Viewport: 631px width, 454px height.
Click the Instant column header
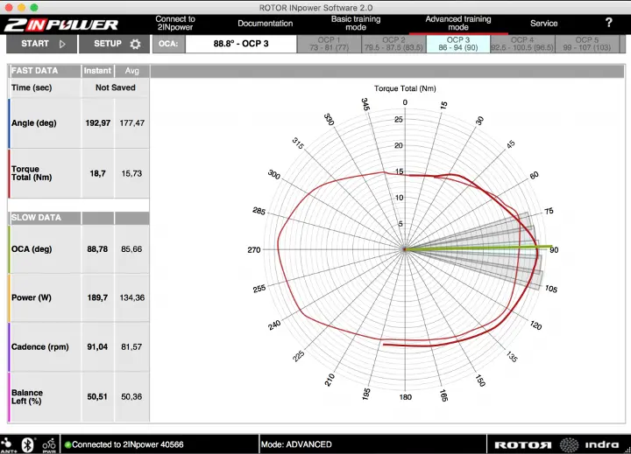click(97, 71)
